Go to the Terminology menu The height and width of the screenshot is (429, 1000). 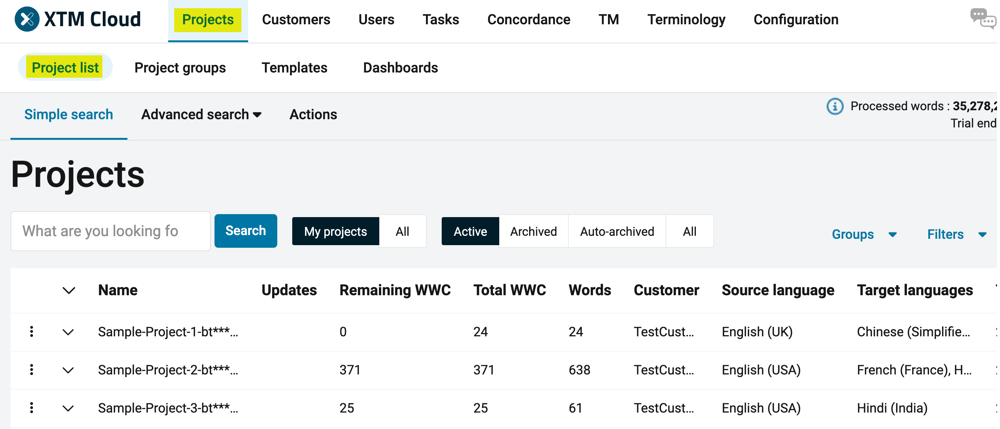(686, 19)
